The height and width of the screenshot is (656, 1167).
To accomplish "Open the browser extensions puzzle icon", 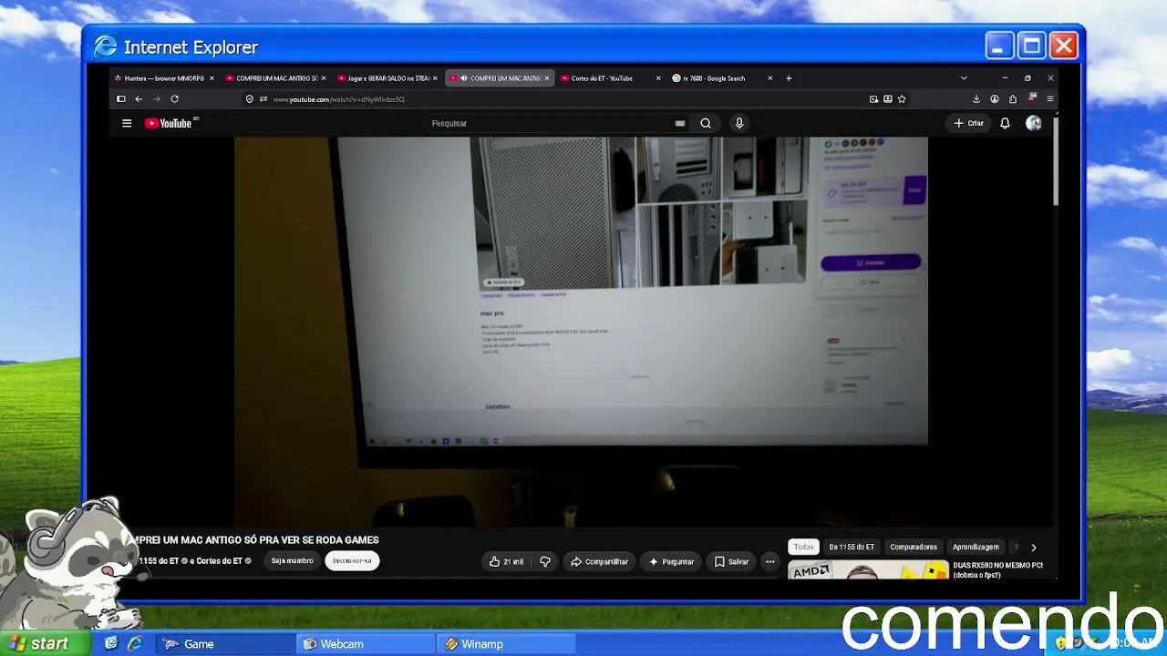I will [x=1013, y=99].
